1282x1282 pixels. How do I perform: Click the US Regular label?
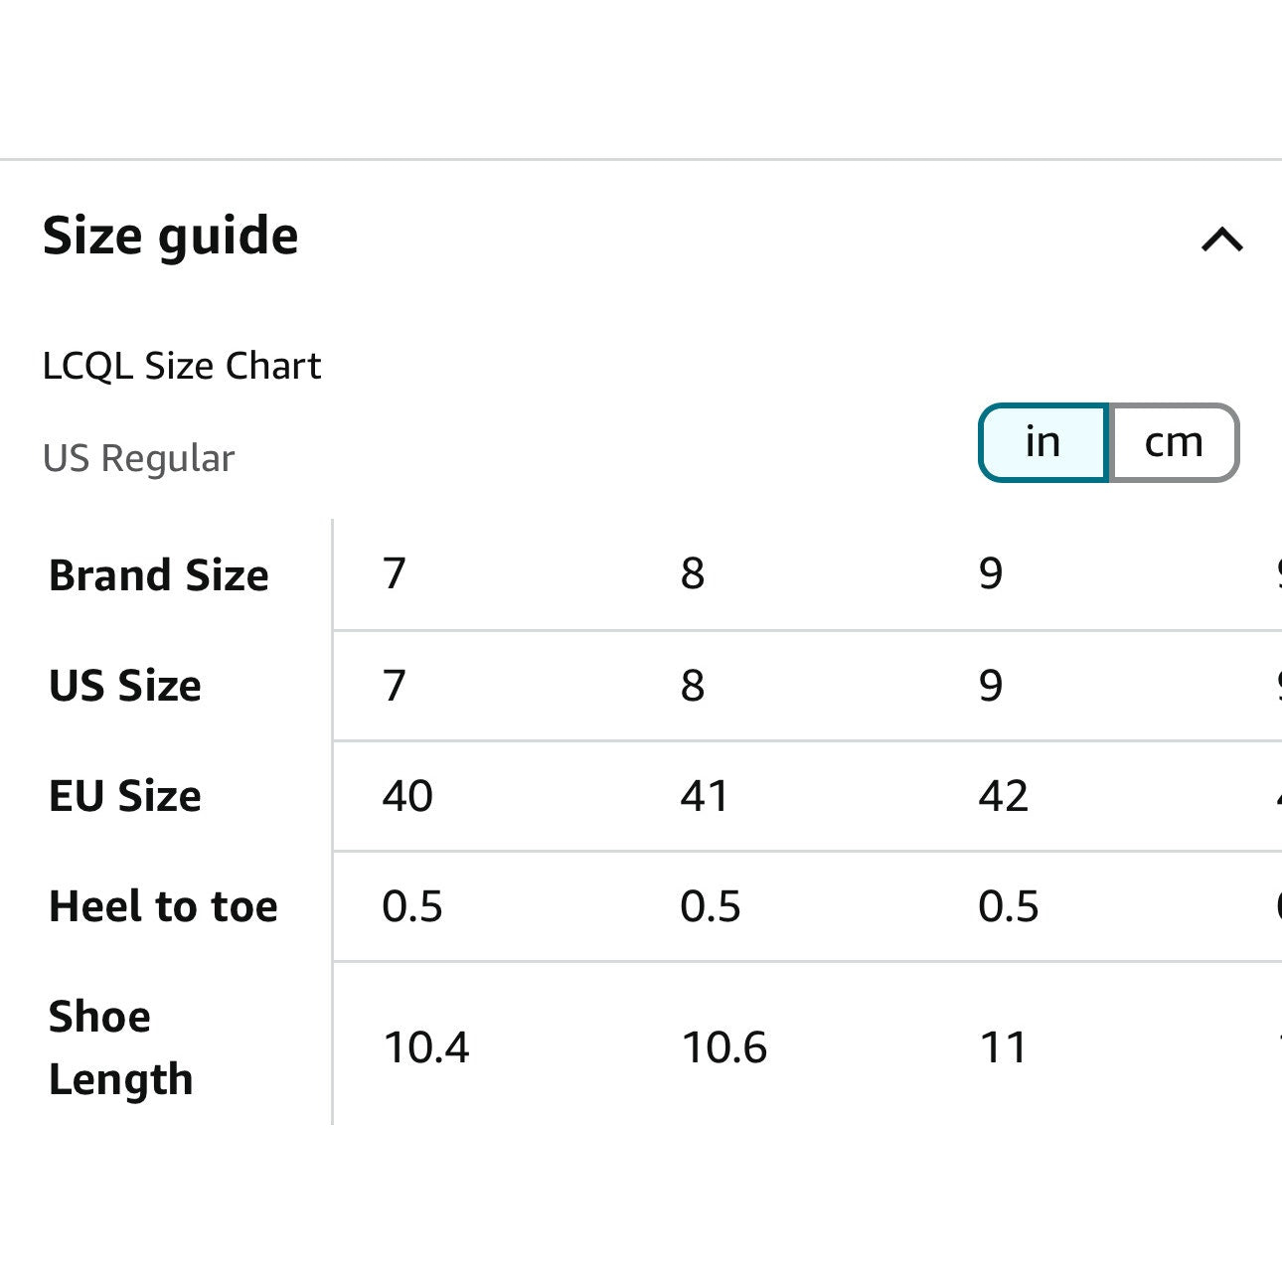coord(138,458)
